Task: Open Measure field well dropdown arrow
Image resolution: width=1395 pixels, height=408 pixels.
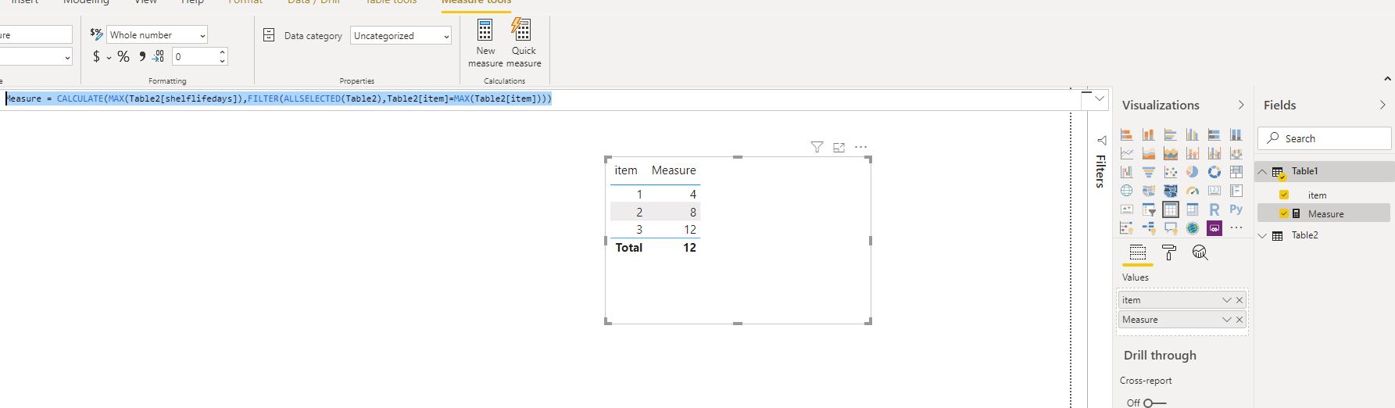Action: pos(1226,320)
